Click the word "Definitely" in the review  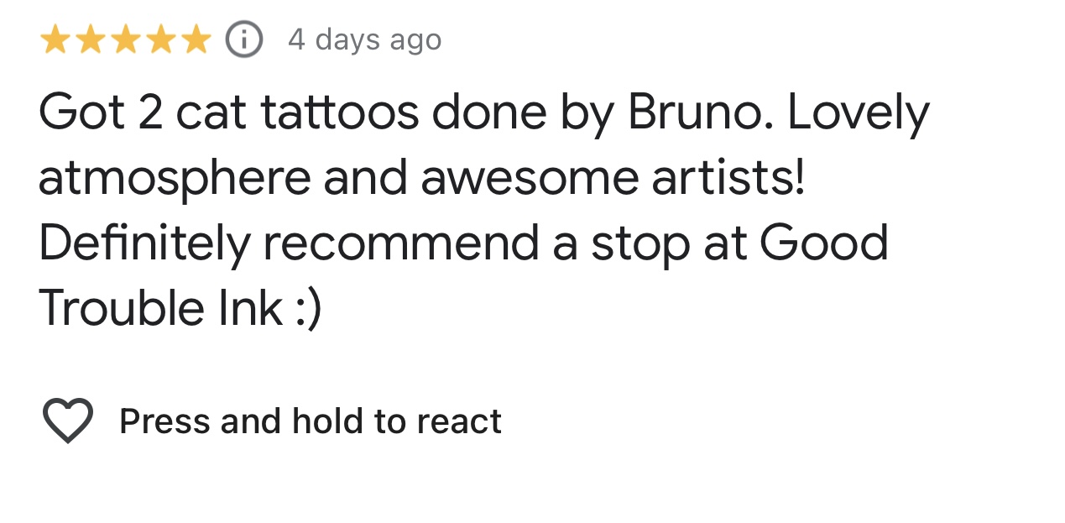(x=144, y=243)
